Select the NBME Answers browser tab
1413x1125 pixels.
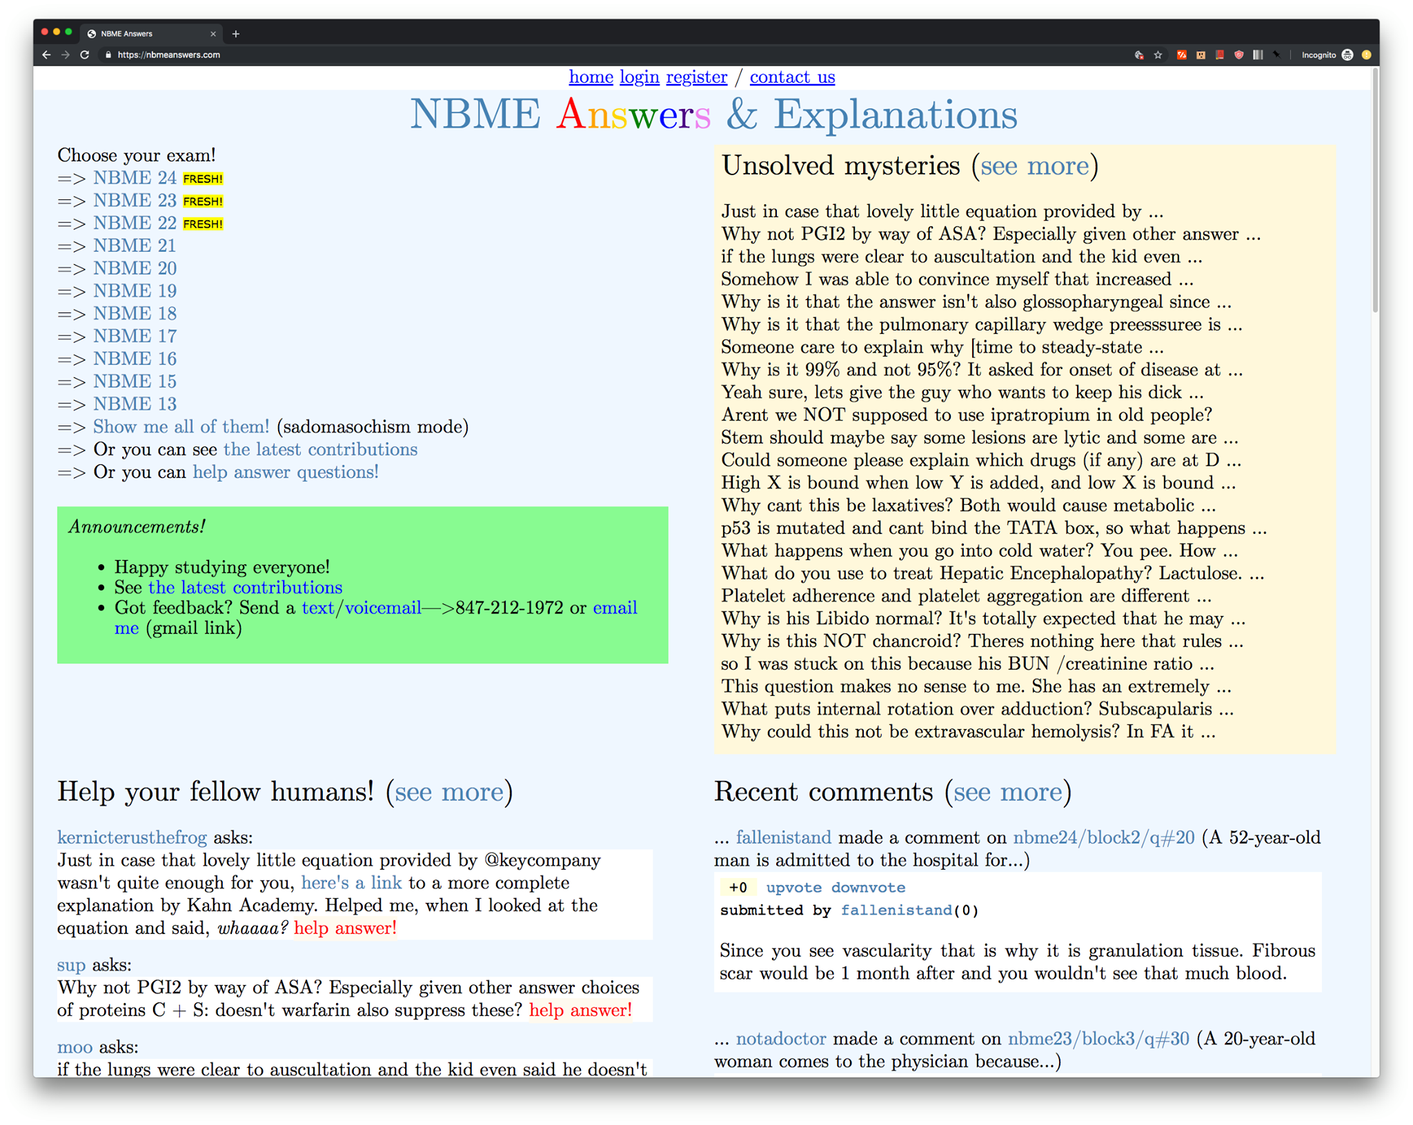click(152, 34)
